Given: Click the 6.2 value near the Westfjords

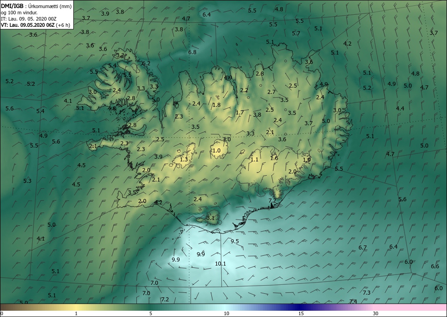Looking at the screenshot, I should pyautogui.click(x=146, y=63).
